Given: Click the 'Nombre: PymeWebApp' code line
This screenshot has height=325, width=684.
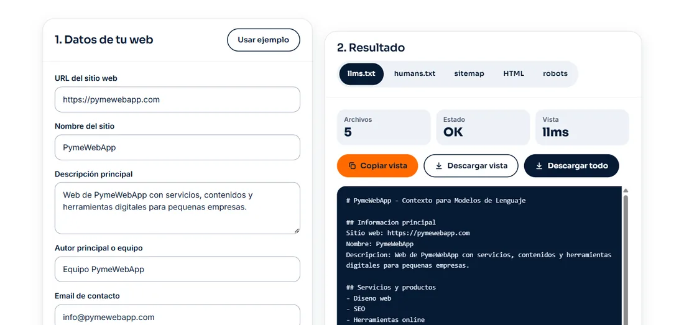Looking at the screenshot, I should tap(379, 244).
